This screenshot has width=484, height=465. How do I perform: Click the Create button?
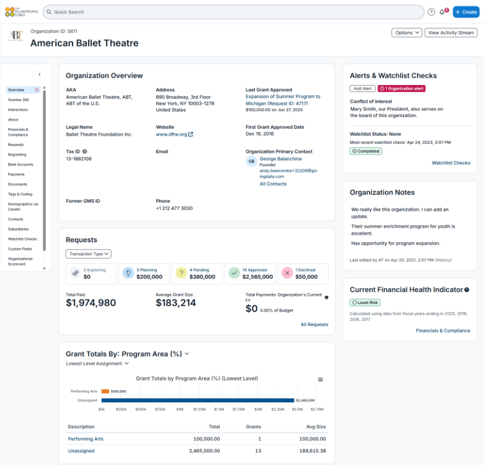pyautogui.click(x=466, y=12)
